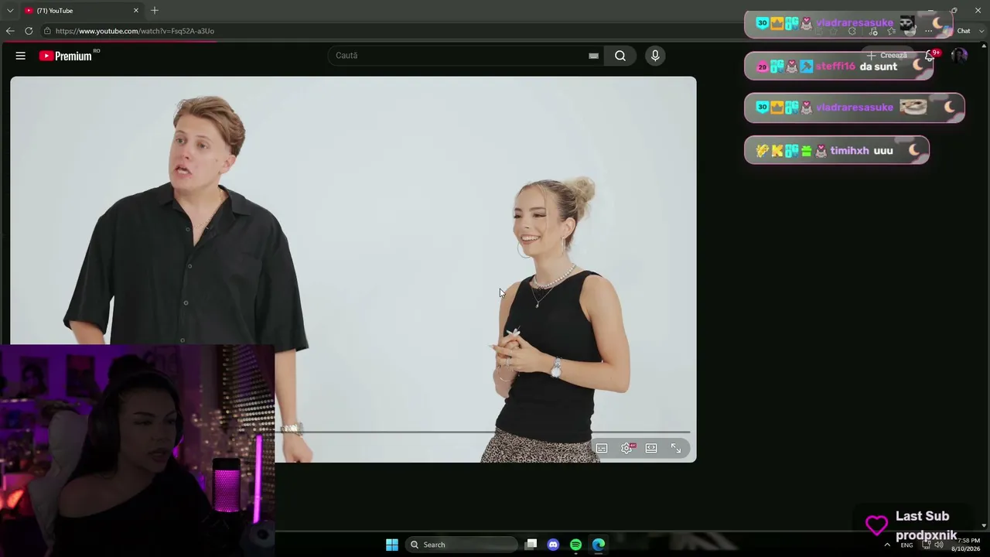Expand the tab actions dropdown arrow
This screenshot has height=557, width=990.
click(x=10, y=11)
